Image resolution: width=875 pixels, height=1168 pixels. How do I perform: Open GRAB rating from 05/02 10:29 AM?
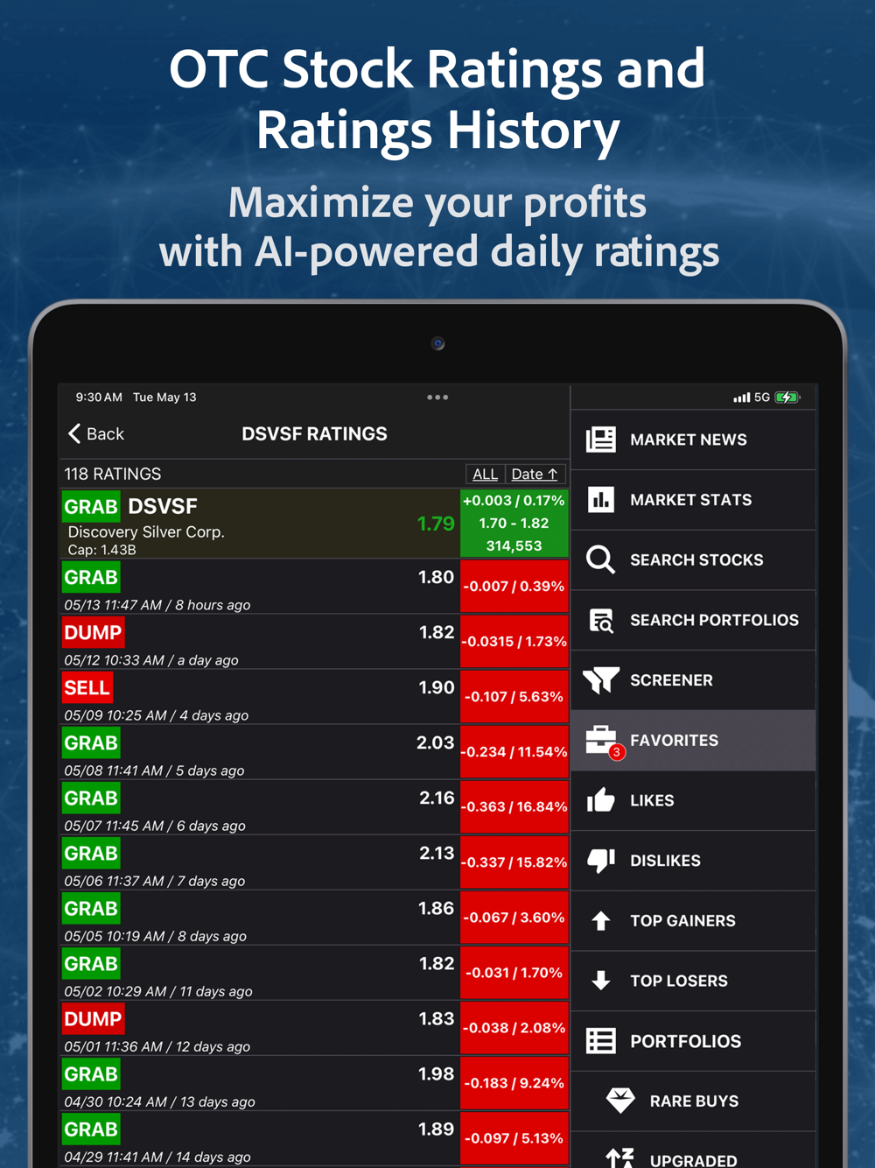pos(313,973)
